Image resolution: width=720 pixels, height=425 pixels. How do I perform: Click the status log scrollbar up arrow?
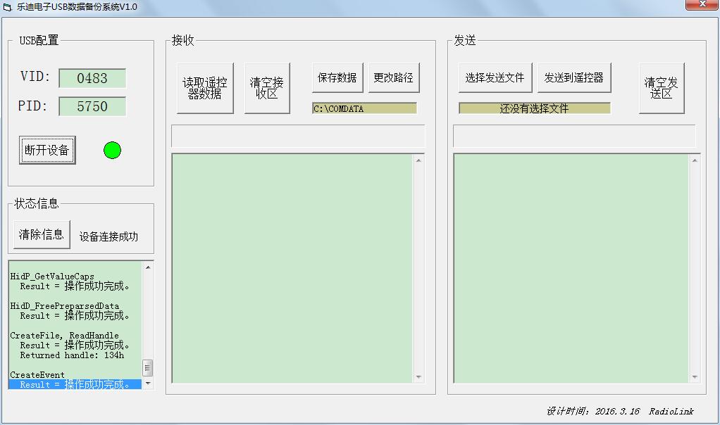pos(148,267)
